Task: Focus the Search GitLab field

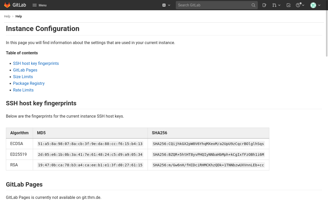Action: pyautogui.click(x=217, y=5)
